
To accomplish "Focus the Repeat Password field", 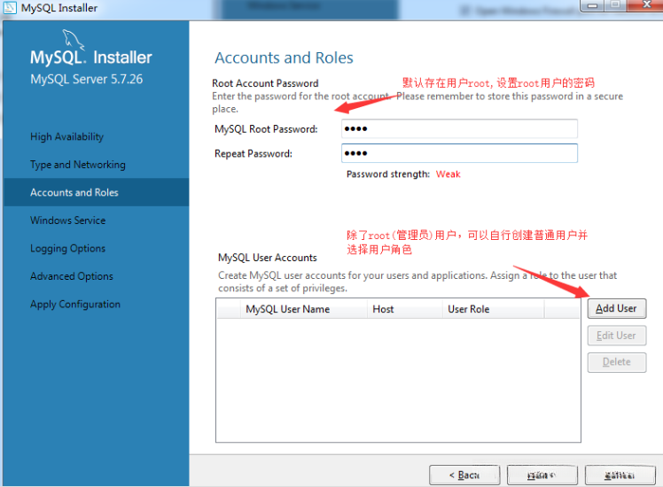I will pos(459,153).
